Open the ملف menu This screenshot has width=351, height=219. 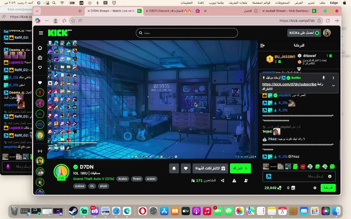point(322,3)
